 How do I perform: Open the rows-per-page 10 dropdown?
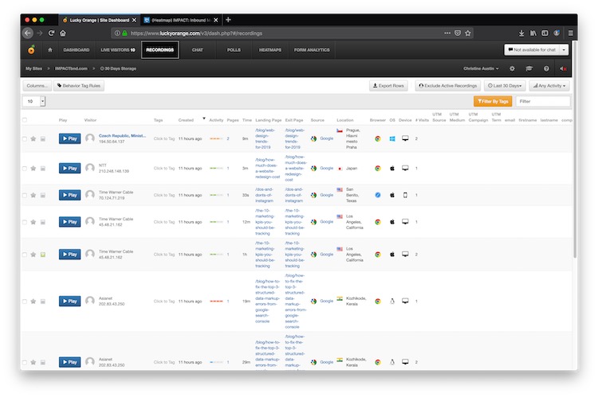pyautogui.click(x=34, y=101)
